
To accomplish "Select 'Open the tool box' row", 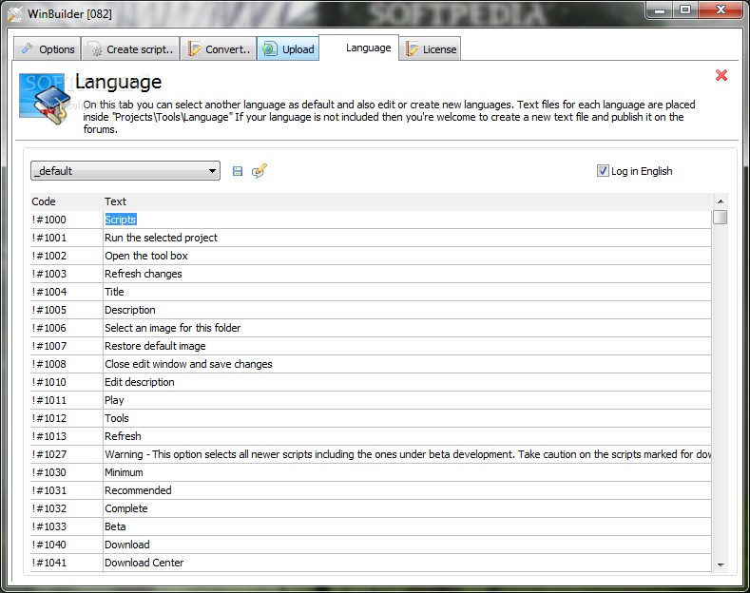I will click(371, 256).
